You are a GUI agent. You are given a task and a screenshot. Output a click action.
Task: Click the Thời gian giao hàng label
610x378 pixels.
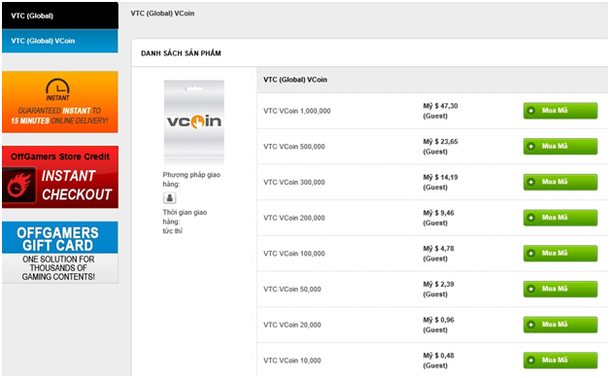tap(185, 217)
